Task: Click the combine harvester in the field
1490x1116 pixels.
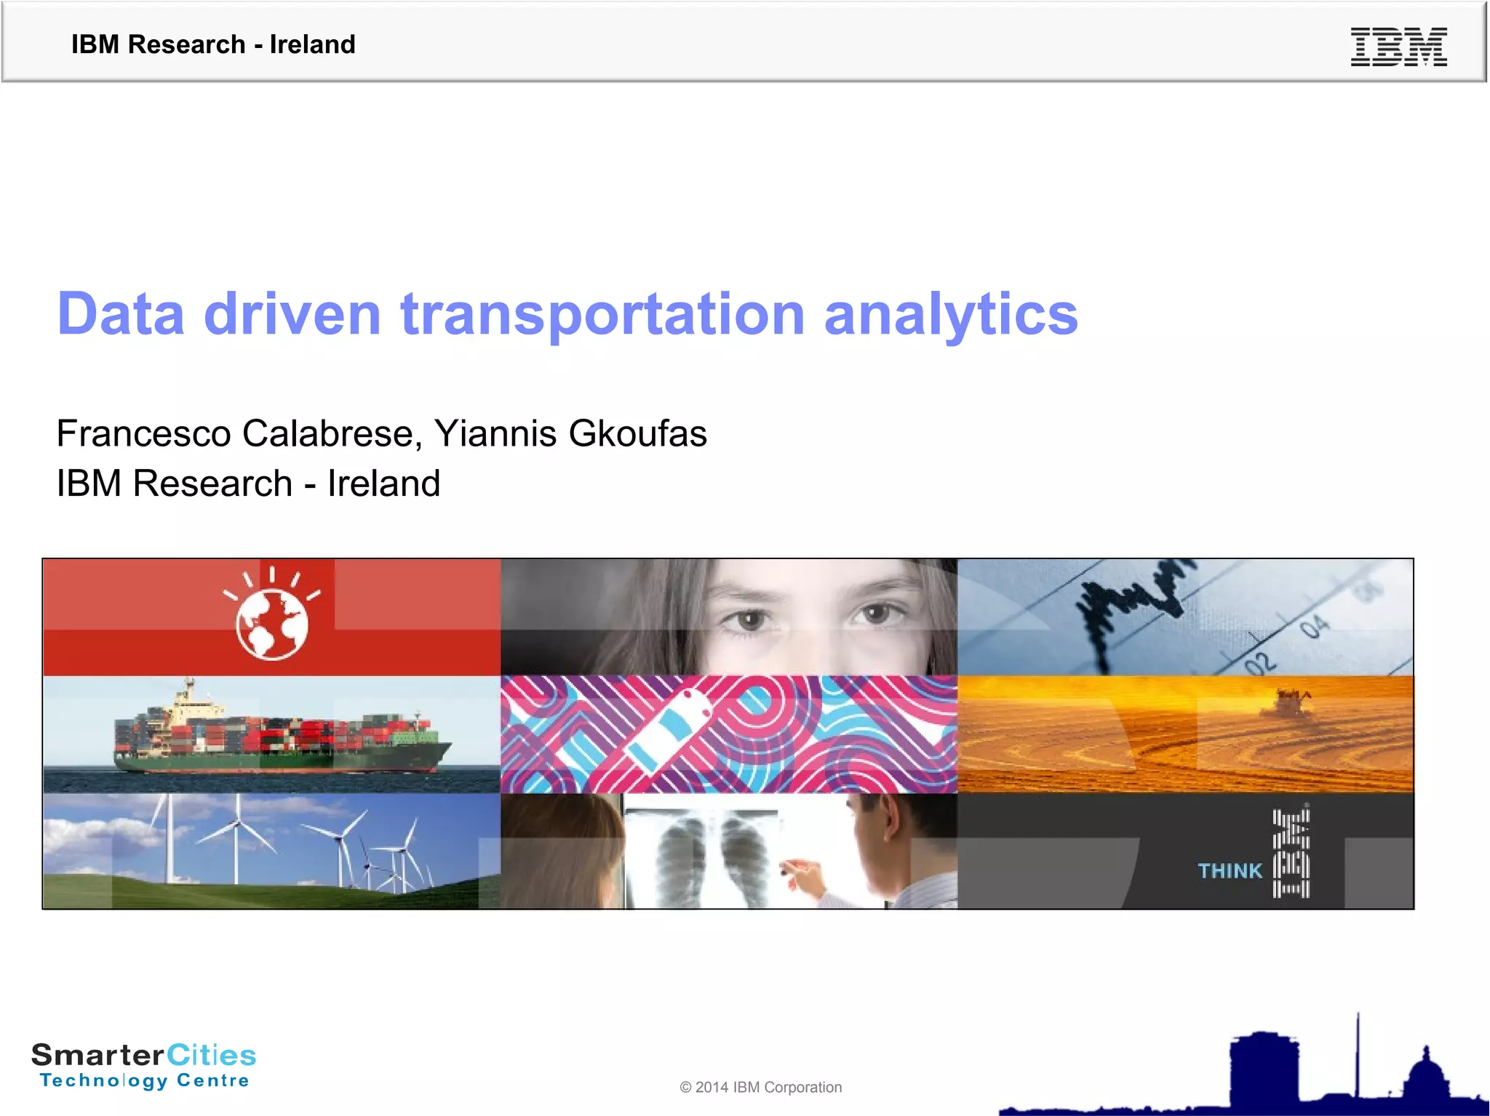Action: click(1288, 702)
